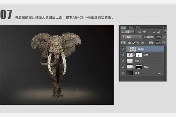The height and width of the screenshot is (117, 176).
Task: Open the 类型 layer filter dropdown
Action: (x=128, y=32)
